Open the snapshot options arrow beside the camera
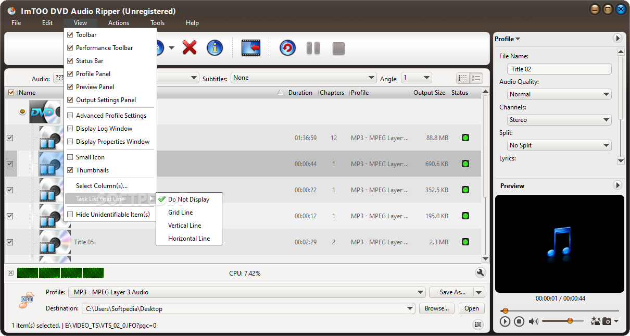The width and height of the screenshot is (630, 336). [x=616, y=321]
